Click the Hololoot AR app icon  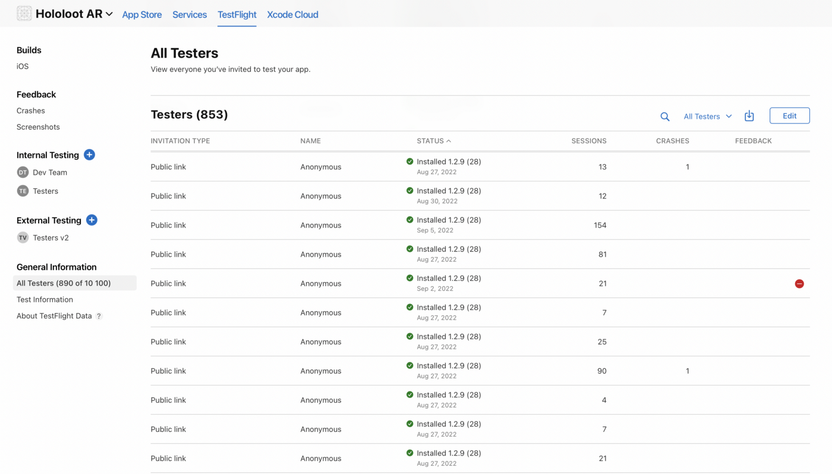[x=24, y=14]
